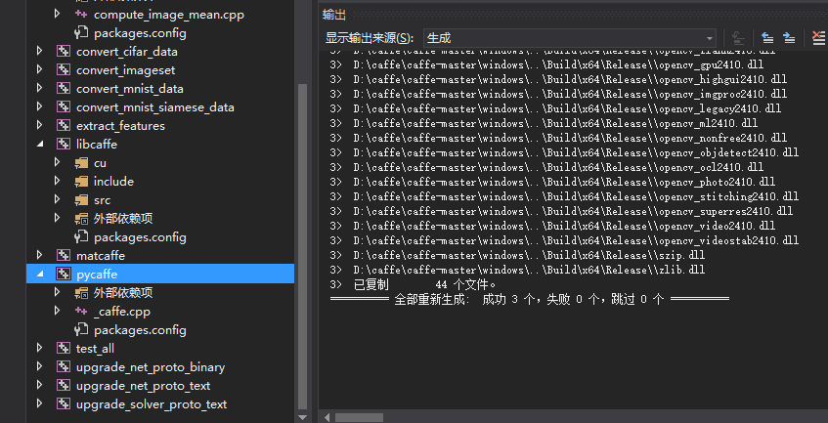This screenshot has height=423, width=828.
Task: Collapse the pycaffe project node
Action: [40, 275]
